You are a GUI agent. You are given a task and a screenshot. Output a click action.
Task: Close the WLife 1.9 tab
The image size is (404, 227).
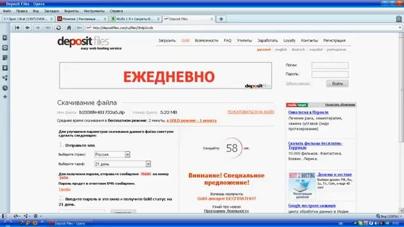[158, 19]
